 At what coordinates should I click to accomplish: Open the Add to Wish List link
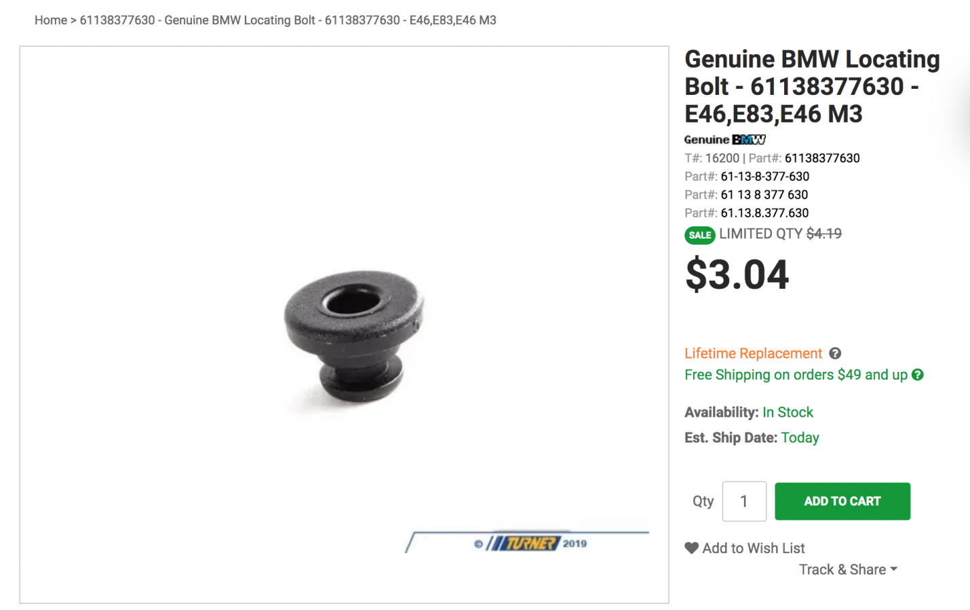(x=754, y=548)
